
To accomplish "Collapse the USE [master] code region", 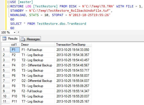I will coord(8,2).
